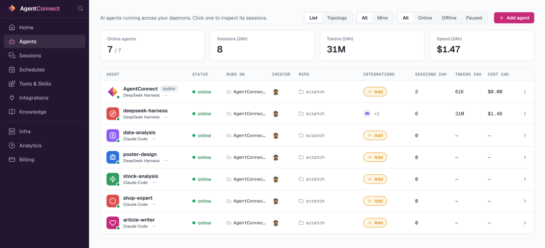545x248 pixels.
Task: Filter agents by Offline status
Action: pyautogui.click(x=449, y=18)
